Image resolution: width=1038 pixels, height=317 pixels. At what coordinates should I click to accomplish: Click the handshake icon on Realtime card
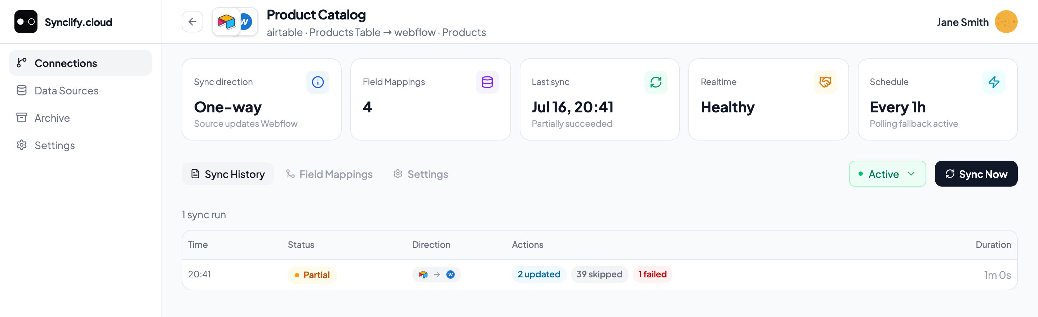[x=825, y=82]
